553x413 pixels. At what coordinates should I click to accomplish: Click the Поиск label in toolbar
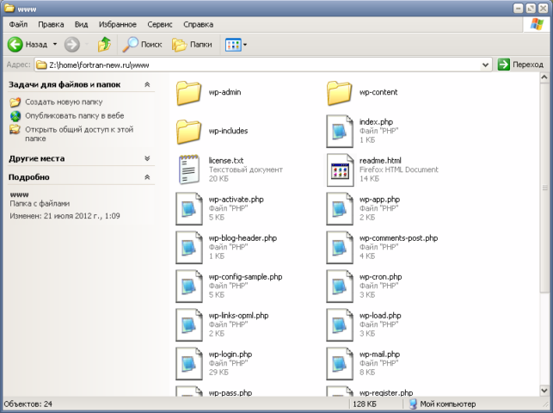click(151, 45)
